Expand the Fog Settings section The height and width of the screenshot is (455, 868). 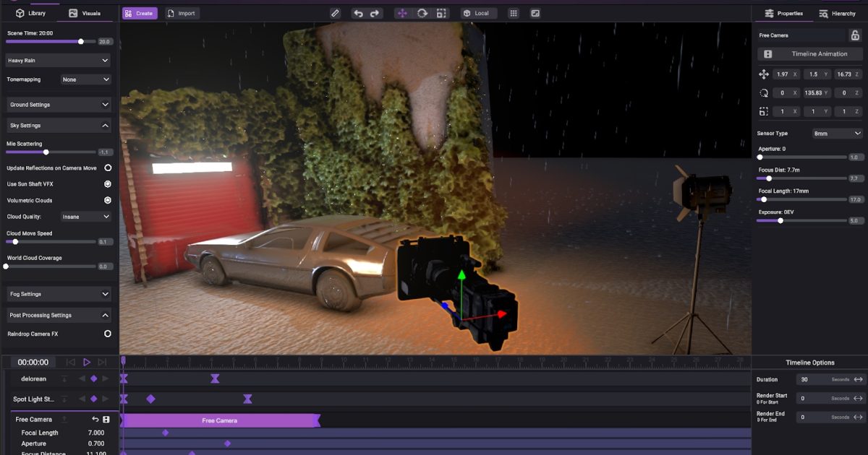[x=58, y=294]
